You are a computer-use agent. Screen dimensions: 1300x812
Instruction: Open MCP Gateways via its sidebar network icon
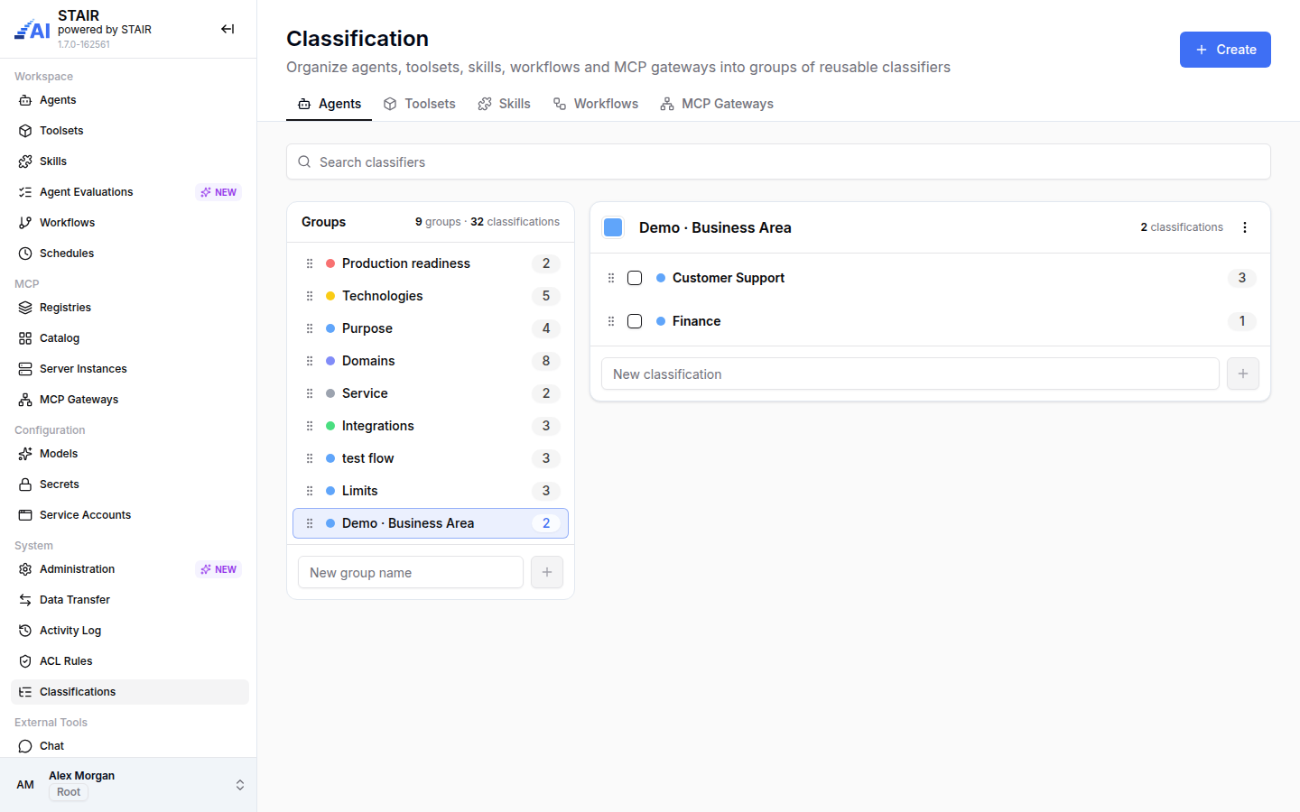point(25,400)
